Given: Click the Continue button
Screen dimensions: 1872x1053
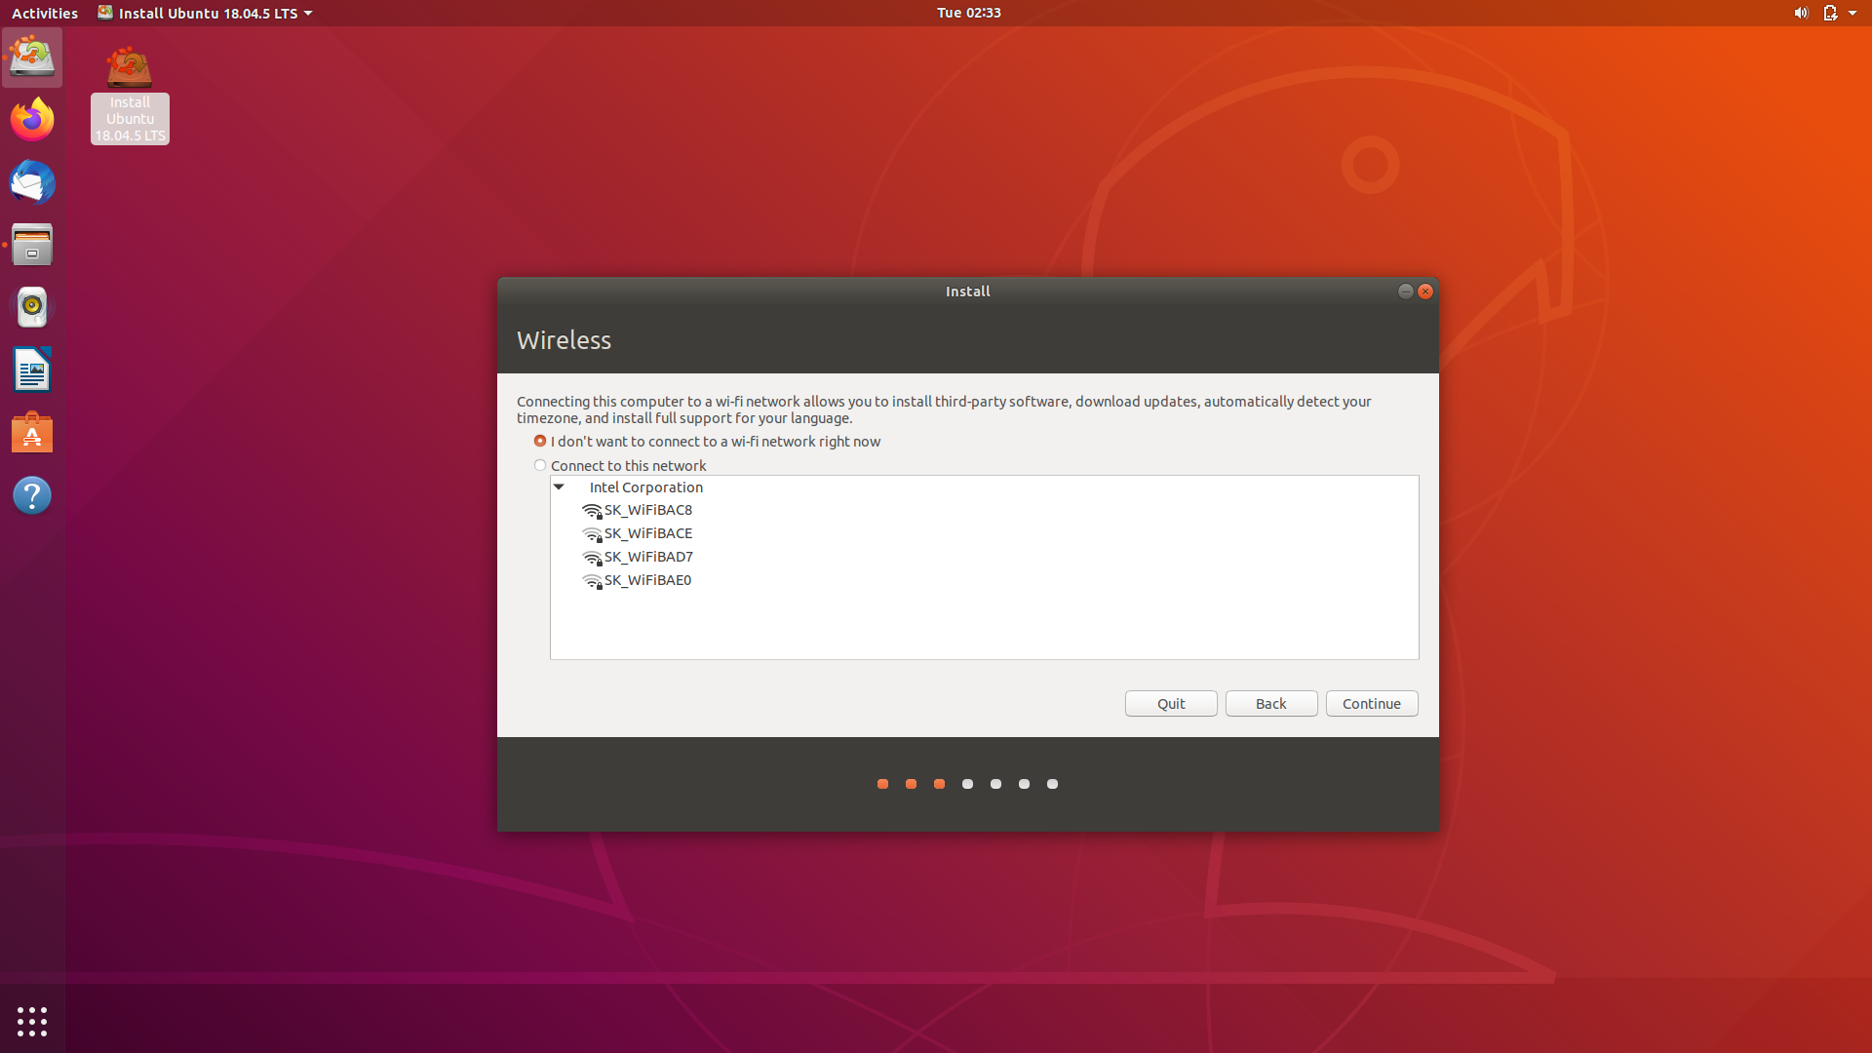Looking at the screenshot, I should [1371, 704].
